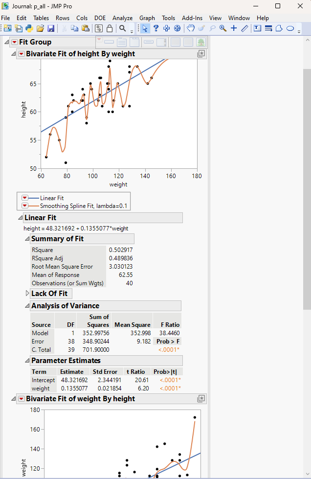Open the Analyze menu
Screen dimensions: 311x479
(122, 18)
